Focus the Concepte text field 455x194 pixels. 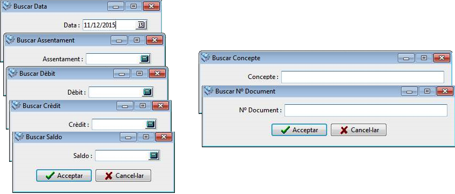point(362,77)
